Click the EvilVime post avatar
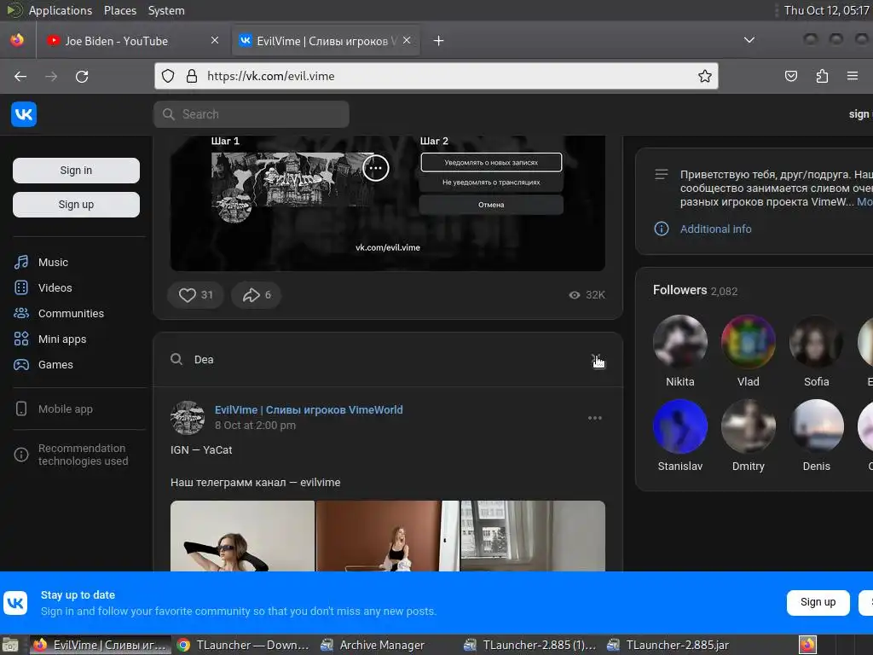This screenshot has width=873, height=655. pyautogui.click(x=188, y=418)
